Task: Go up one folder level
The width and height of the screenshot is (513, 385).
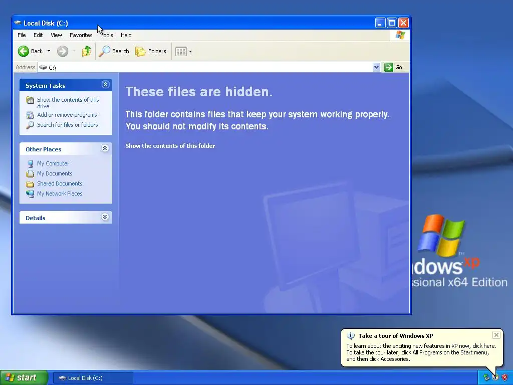Action: [86, 51]
